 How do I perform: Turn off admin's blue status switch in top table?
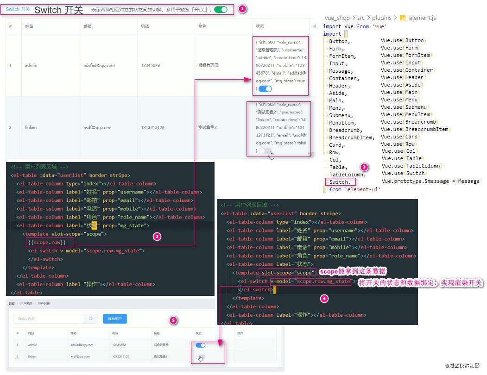(x=265, y=89)
